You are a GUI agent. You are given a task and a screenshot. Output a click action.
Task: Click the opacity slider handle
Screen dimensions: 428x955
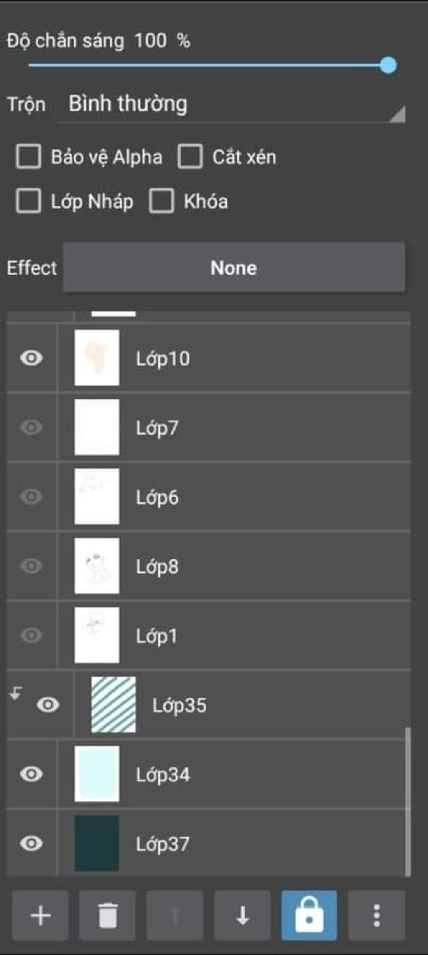(x=388, y=65)
